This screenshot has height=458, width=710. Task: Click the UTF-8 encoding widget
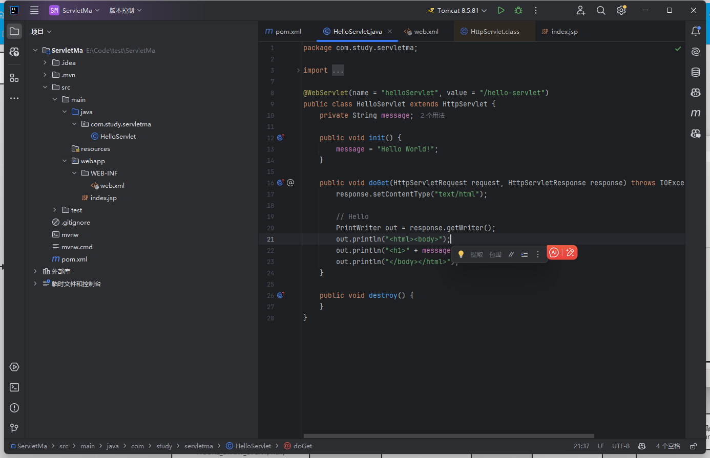(621, 446)
